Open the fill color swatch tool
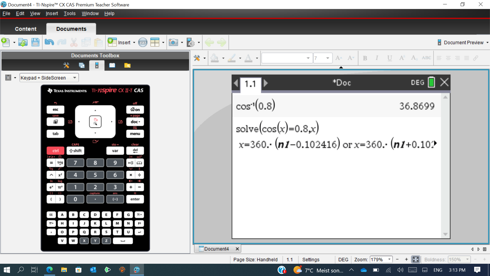This screenshot has height=276, width=490. coord(215,58)
